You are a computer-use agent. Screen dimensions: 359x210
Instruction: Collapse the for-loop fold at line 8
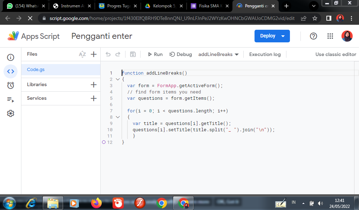point(117,117)
